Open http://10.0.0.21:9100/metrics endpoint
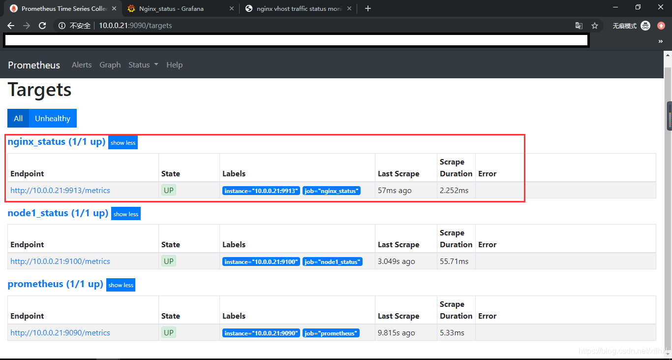The width and height of the screenshot is (672, 360). (x=60, y=262)
